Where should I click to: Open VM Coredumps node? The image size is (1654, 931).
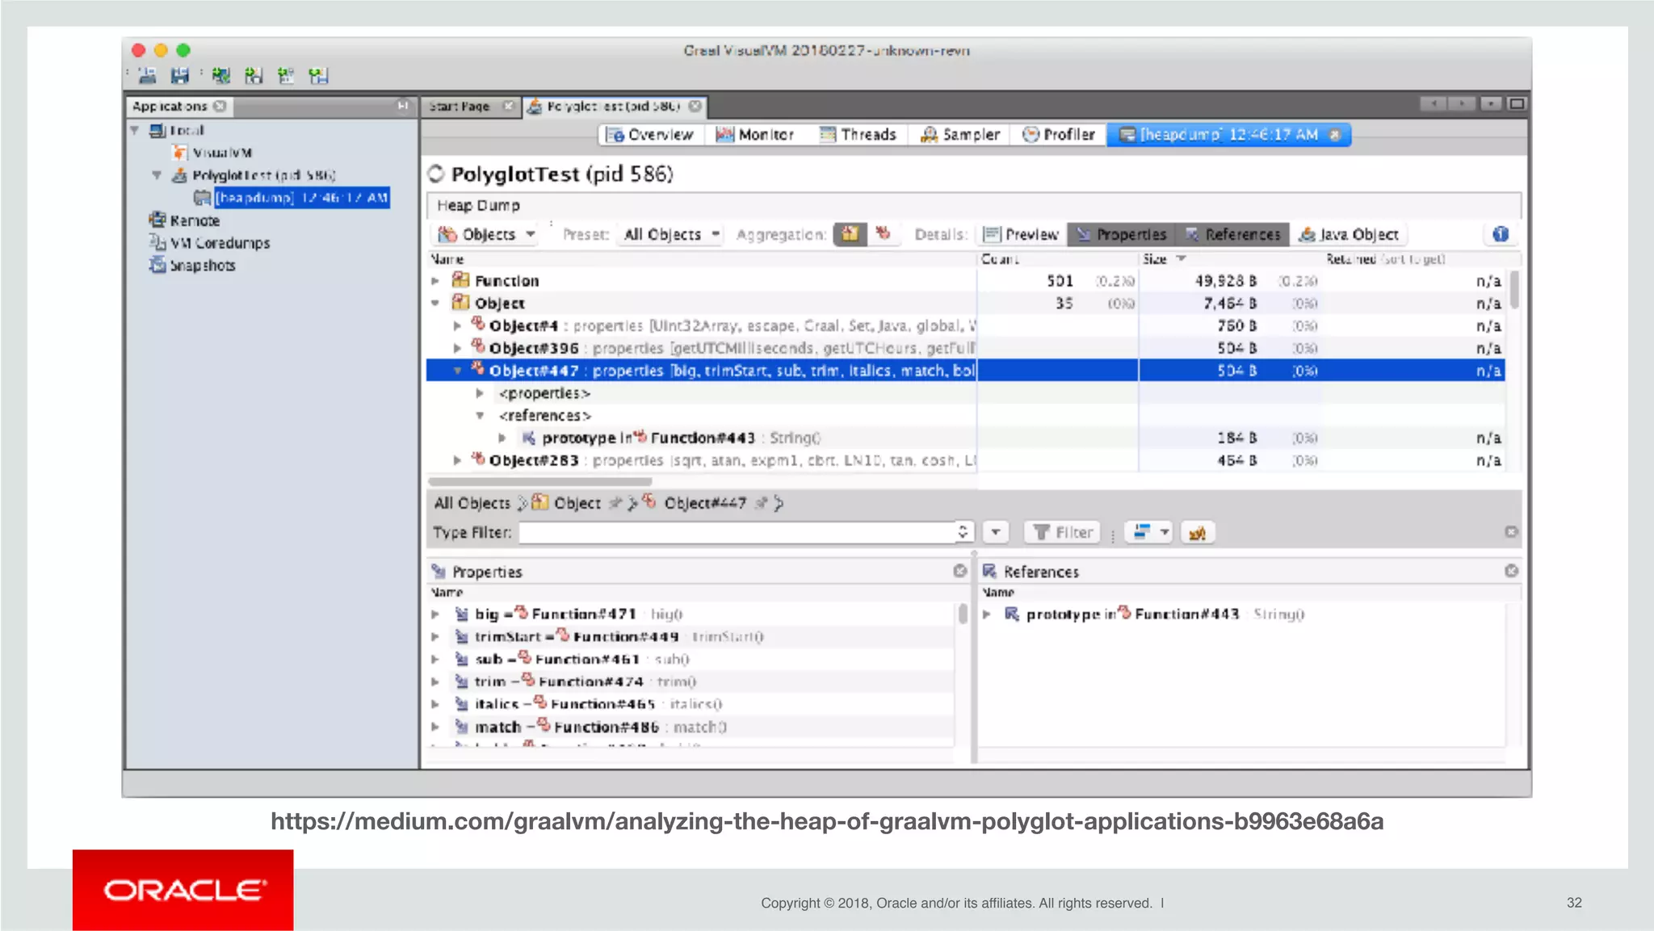click(220, 243)
